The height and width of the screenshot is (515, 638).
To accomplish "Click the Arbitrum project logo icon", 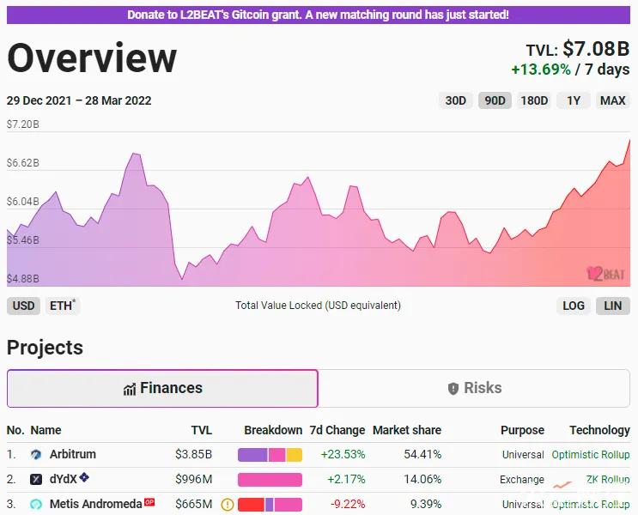I will pyautogui.click(x=36, y=454).
